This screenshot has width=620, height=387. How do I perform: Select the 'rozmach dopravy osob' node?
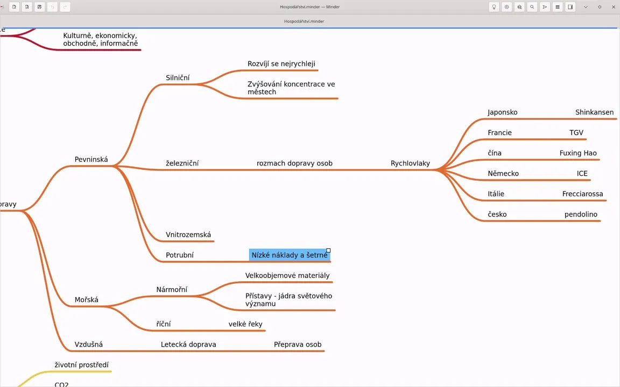click(x=294, y=163)
